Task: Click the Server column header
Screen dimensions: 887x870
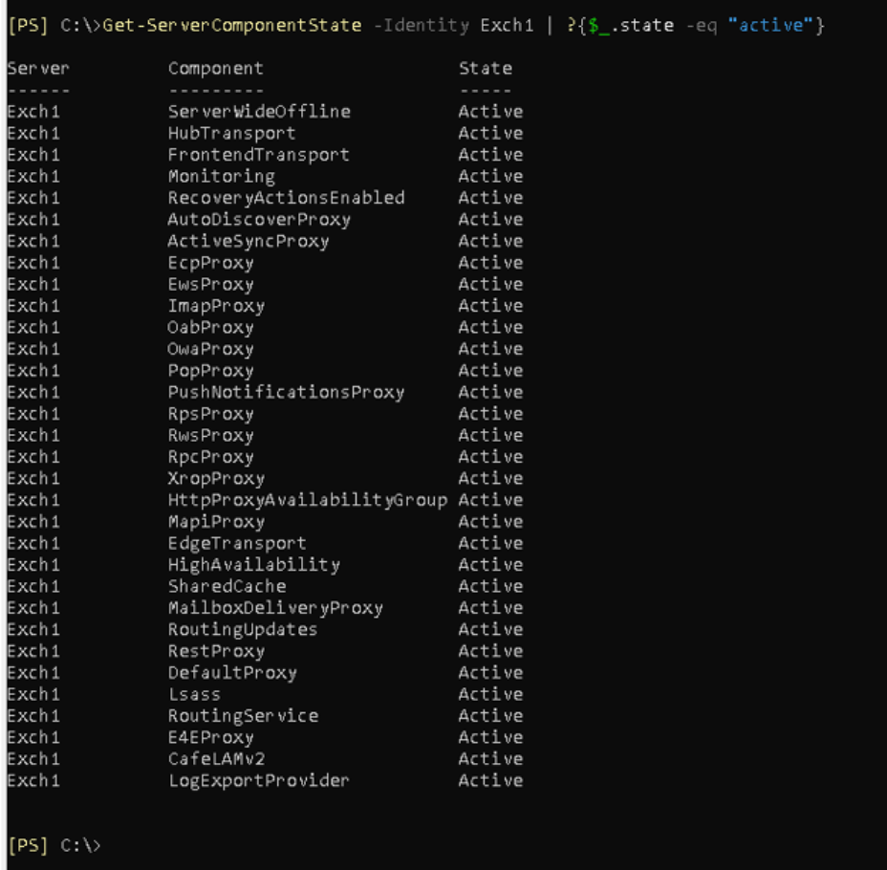Action: (x=38, y=69)
